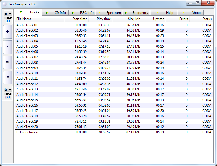Open the Frequency tab

(136, 13)
